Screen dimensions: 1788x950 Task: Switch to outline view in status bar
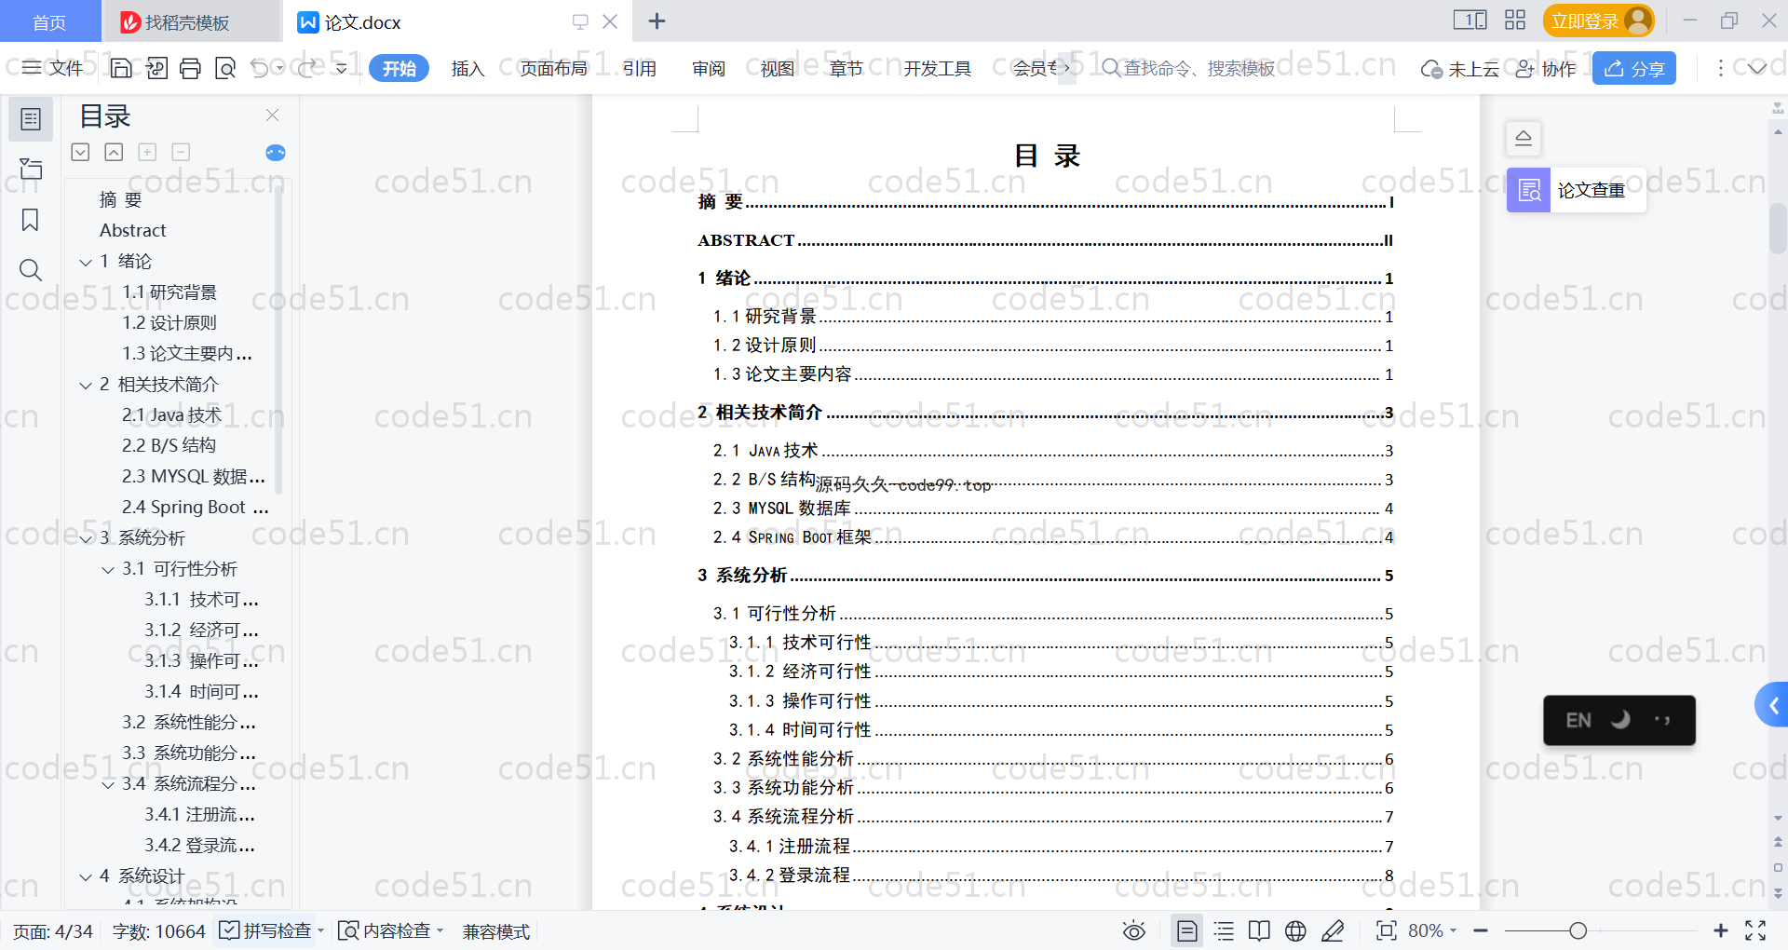pos(1224,930)
